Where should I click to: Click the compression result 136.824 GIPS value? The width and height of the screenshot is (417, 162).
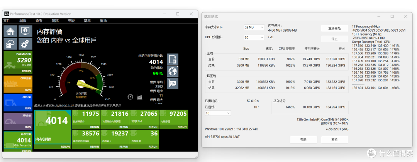click(336, 65)
